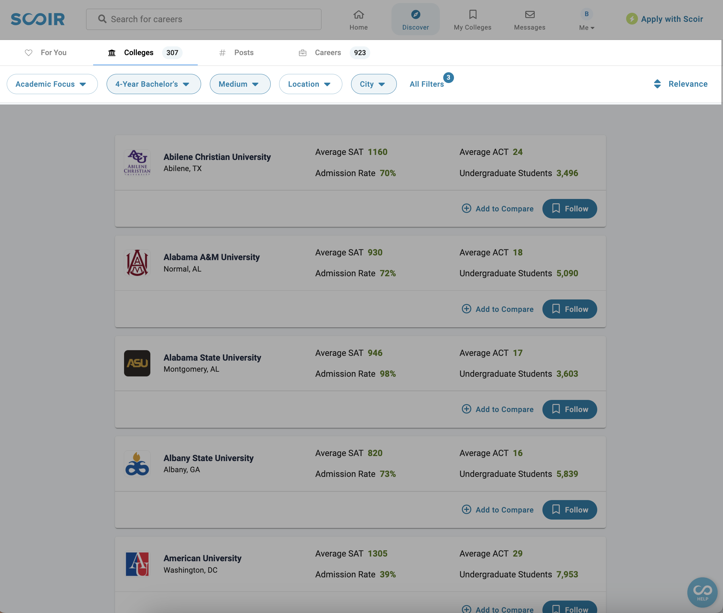The image size is (723, 613).
Task: Click the Apply with Scoir lightning icon
Action: pos(632,19)
